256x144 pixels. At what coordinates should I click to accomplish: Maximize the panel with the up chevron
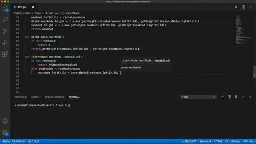(243, 97)
